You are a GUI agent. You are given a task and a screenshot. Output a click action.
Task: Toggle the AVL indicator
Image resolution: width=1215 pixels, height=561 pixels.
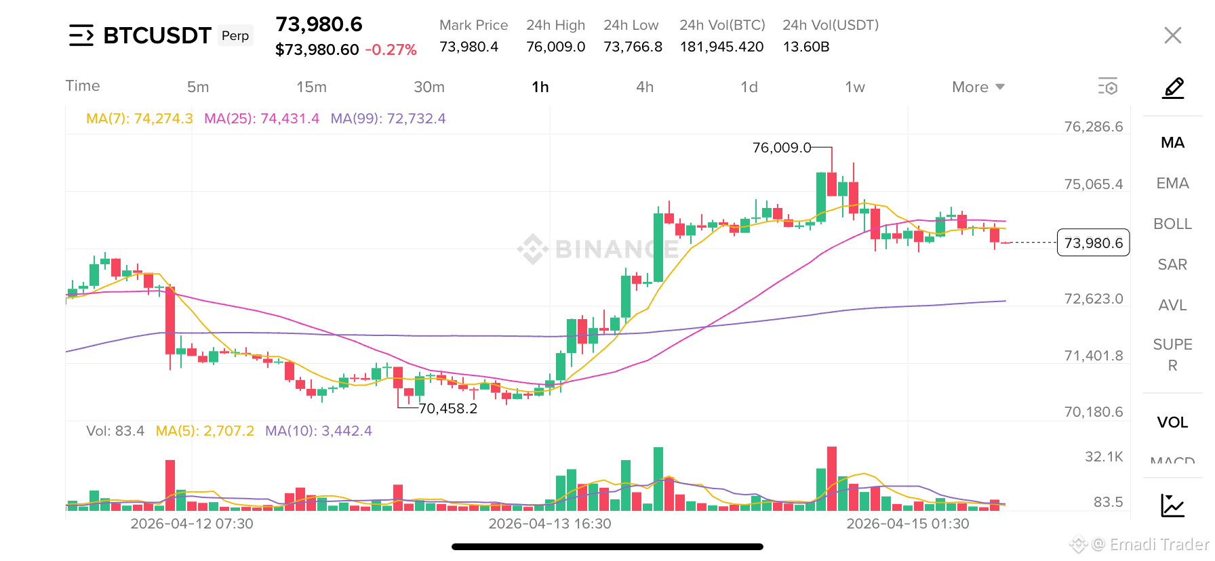(1172, 305)
